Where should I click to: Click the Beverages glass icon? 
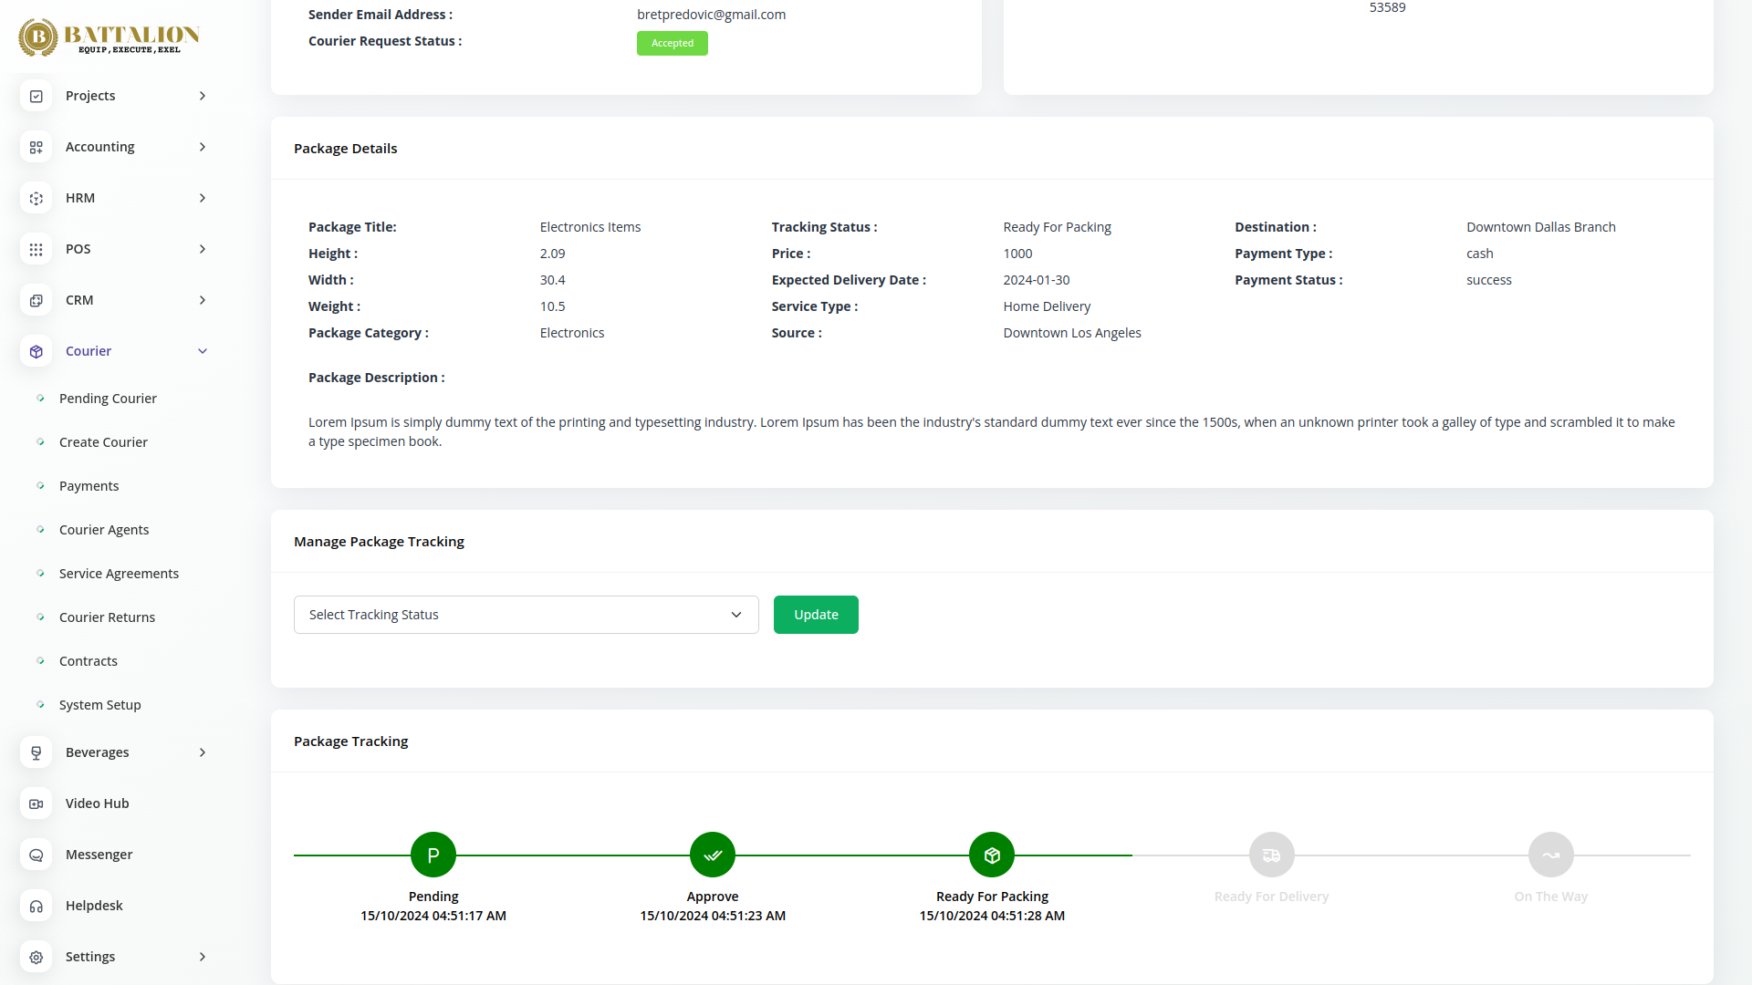[36, 752]
